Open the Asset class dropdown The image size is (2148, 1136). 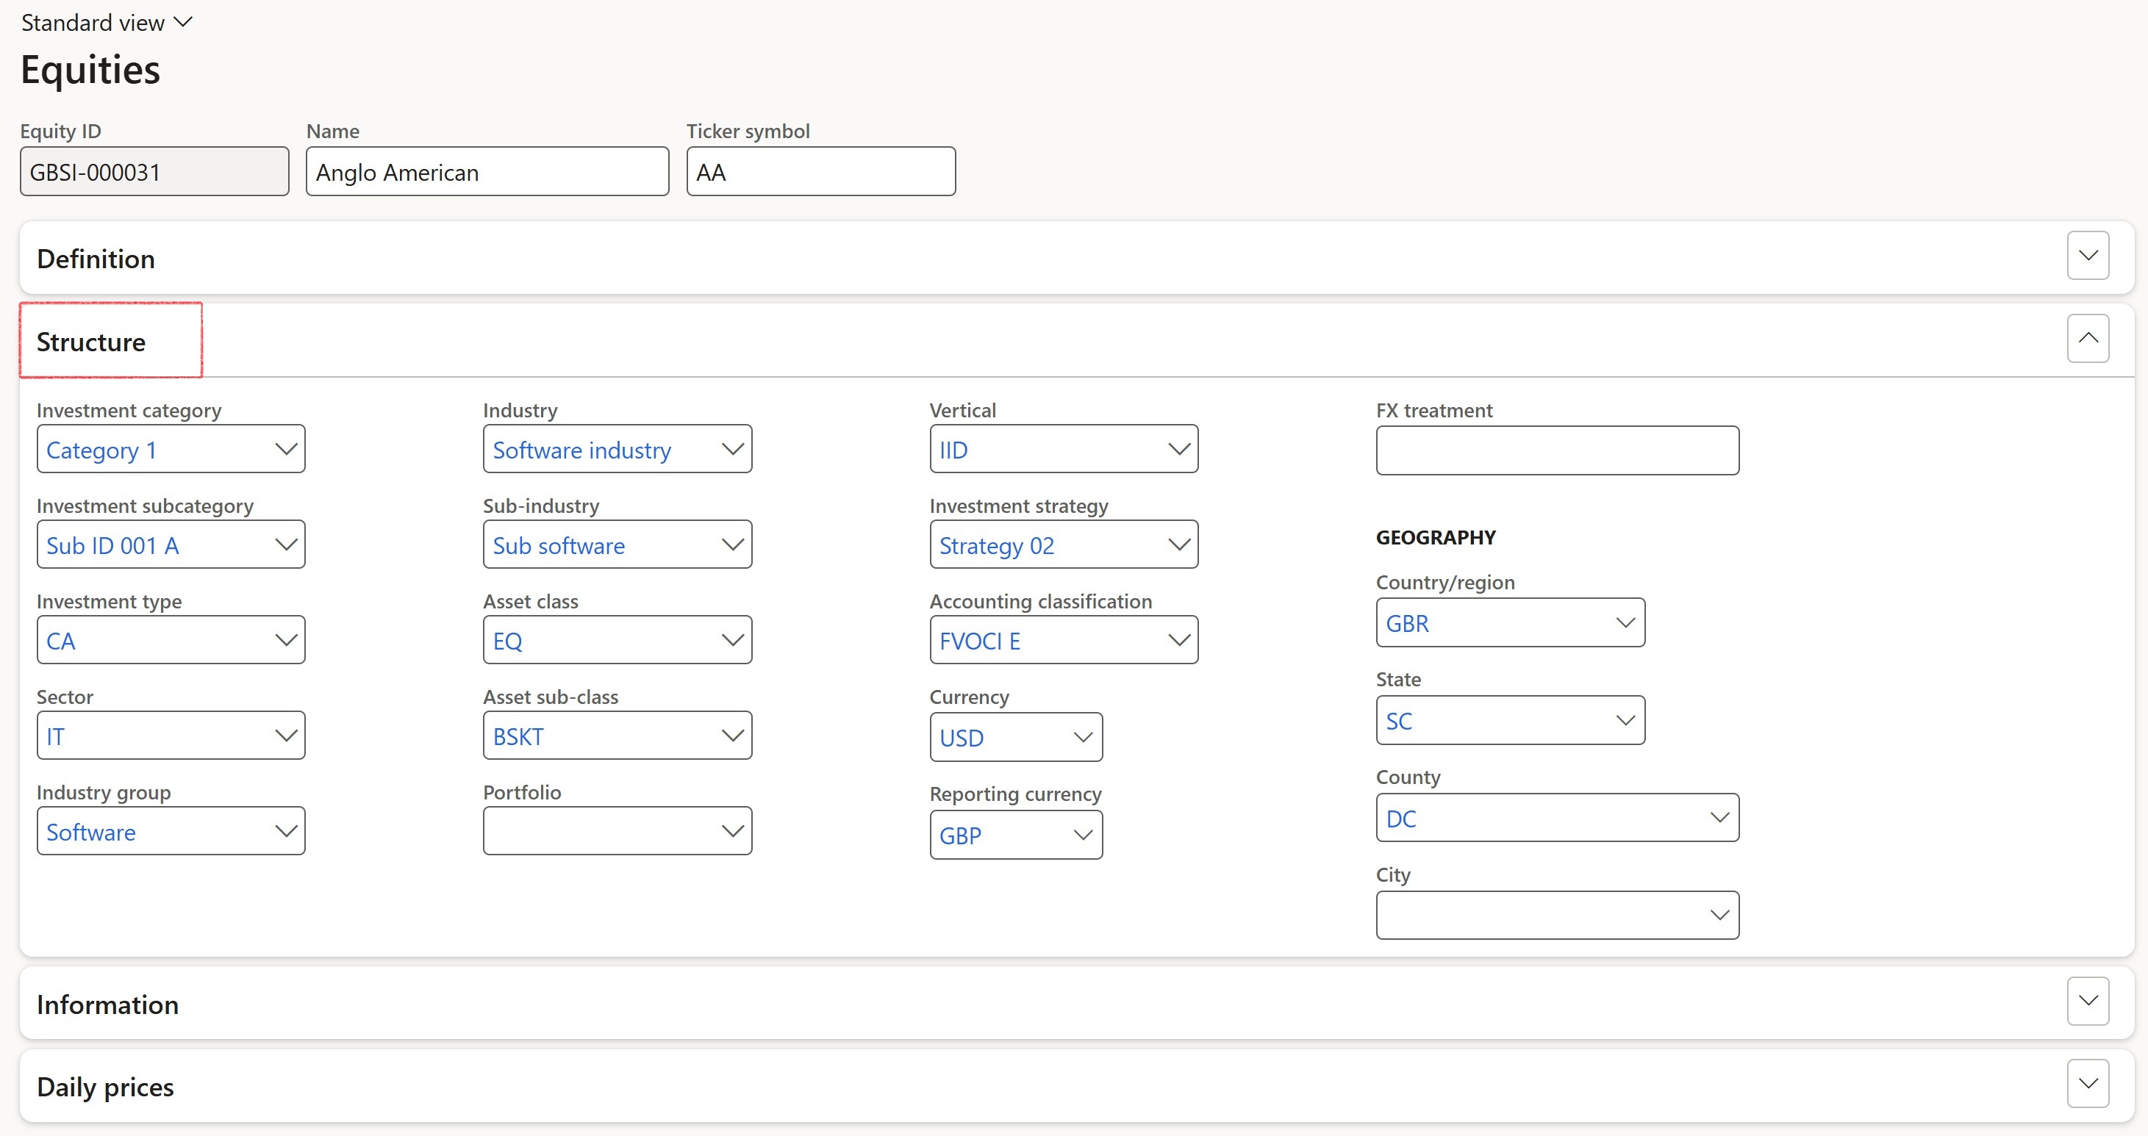click(x=733, y=640)
